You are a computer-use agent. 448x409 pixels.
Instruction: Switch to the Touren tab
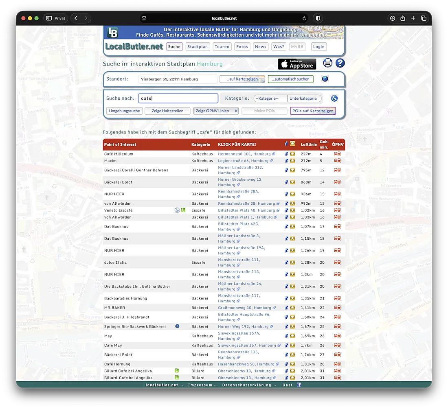click(x=222, y=47)
